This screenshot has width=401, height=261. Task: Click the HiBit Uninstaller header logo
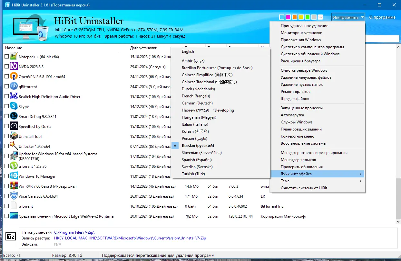click(31, 28)
